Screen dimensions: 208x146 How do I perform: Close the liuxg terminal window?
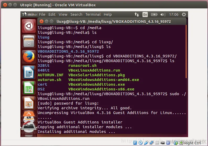click(x=41, y=21)
